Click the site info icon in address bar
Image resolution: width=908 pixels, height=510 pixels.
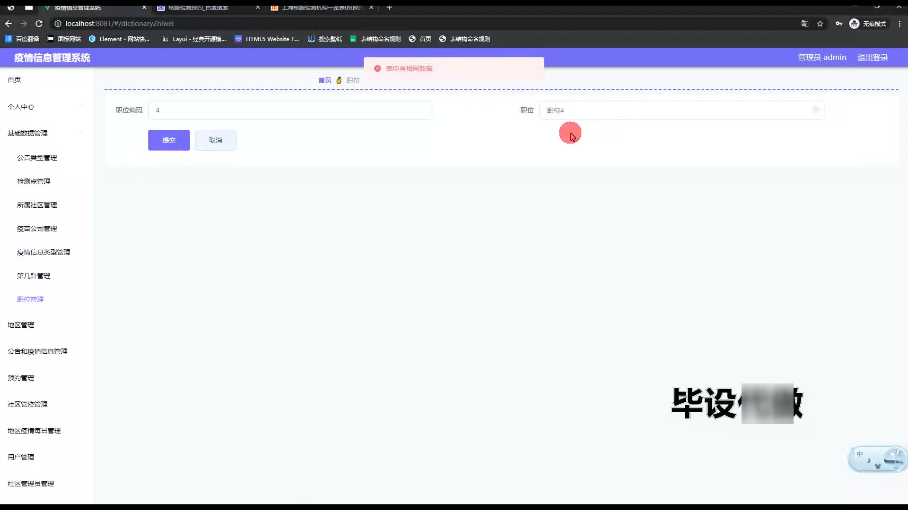[x=58, y=24]
